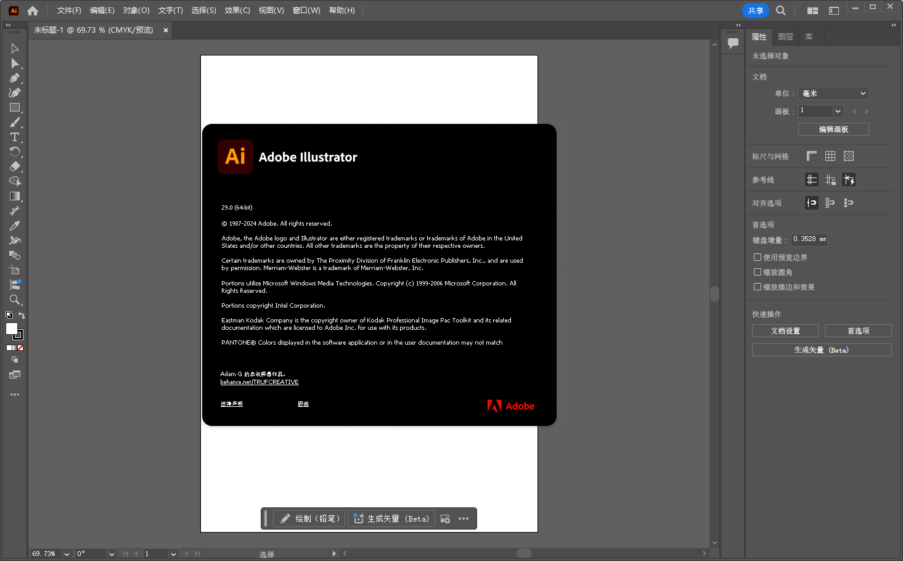Open the 效果(C) menu
The image size is (903, 561).
[237, 10]
